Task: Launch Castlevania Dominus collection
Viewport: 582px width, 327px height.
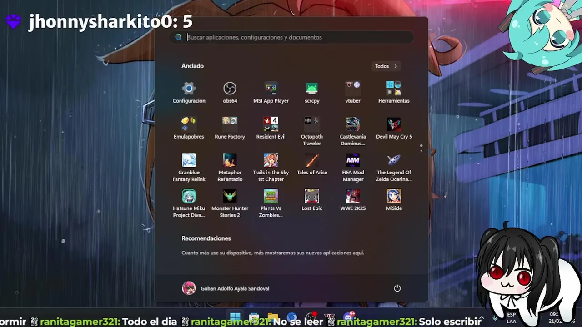Action: pyautogui.click(x=353, y=132)
